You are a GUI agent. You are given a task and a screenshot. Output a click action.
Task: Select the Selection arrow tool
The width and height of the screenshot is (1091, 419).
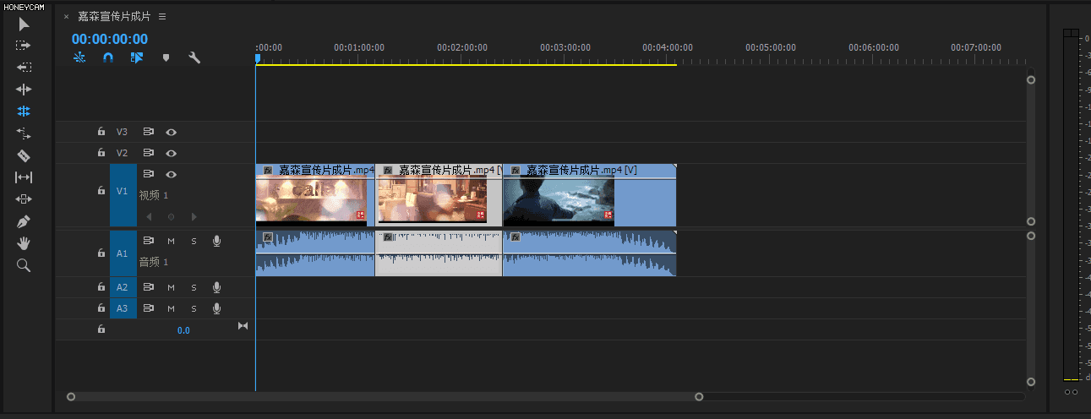tap(24, 24)
